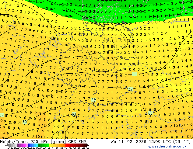Select the 63 contour label
Image resolution: width=193 pixels, height=149 pixels.
click(x=74, y=114)
